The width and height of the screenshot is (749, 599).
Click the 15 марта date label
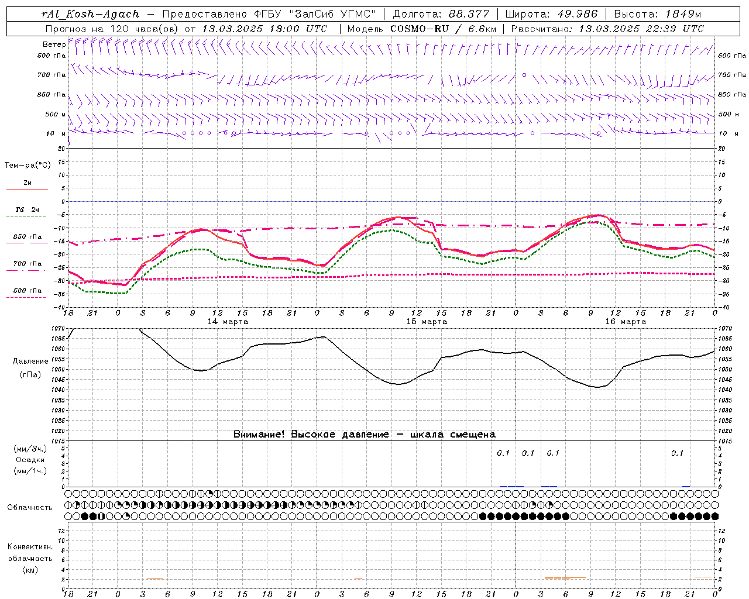click(x=427, y=322)
